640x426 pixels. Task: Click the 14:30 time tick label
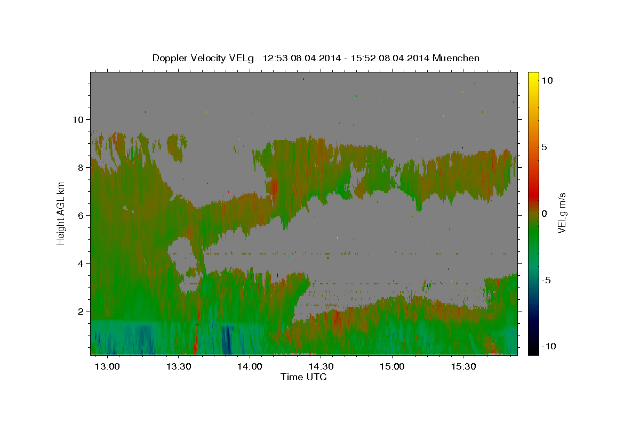pyautogui.click(x=321, y=367)
